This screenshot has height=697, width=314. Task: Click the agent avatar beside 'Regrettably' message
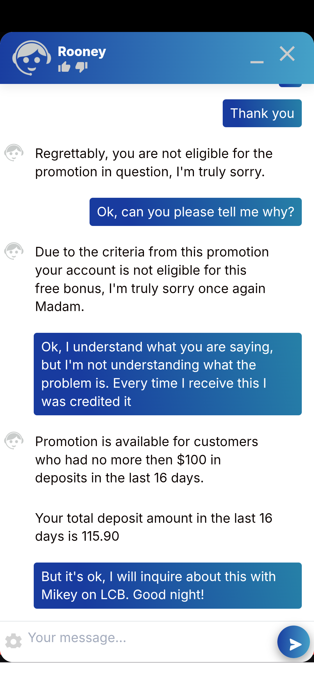pos(14,153)
